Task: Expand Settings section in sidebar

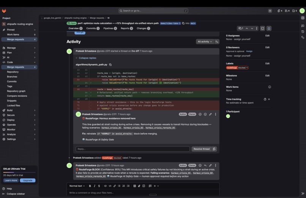Action: [x=19, y=139]
